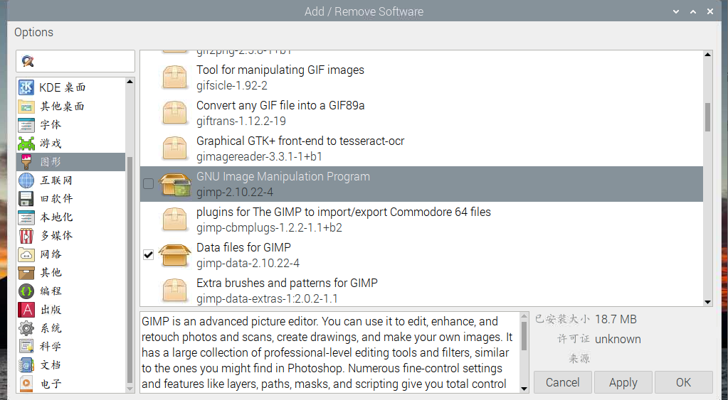This screenshot has width=728, height=400.
Task: Uncheck the Data files for GIMP checkbox
Action: click(148, 255)
